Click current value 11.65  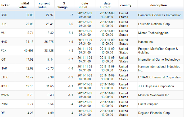[x=50, y=86]
